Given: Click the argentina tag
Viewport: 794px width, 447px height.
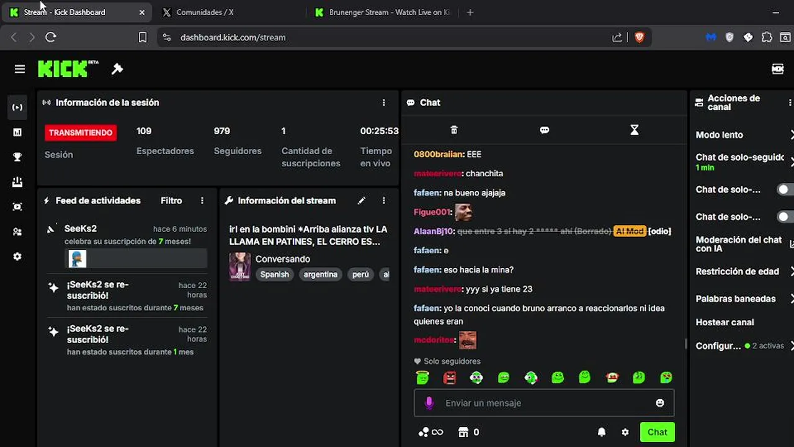Looking at the screenshot, I should click(x=321, y=274).
